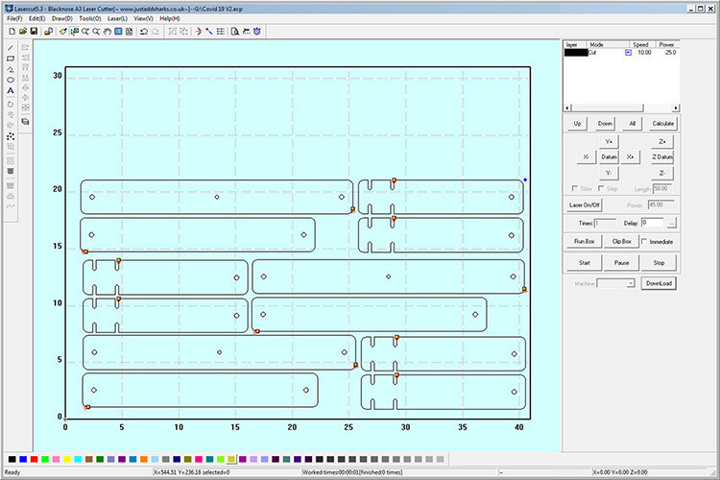720x480 pixels.
Task: Select the Ellipse drawing tool
Action: point(11,80)
